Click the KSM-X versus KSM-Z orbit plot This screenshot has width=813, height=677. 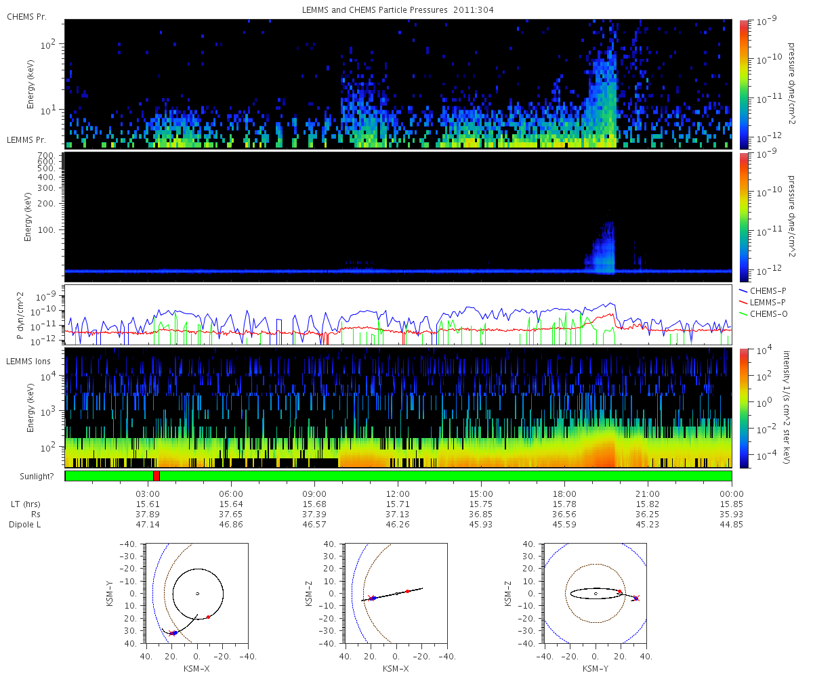coord(396,593)
